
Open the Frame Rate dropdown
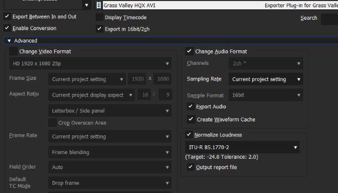(x=110, y=136)
